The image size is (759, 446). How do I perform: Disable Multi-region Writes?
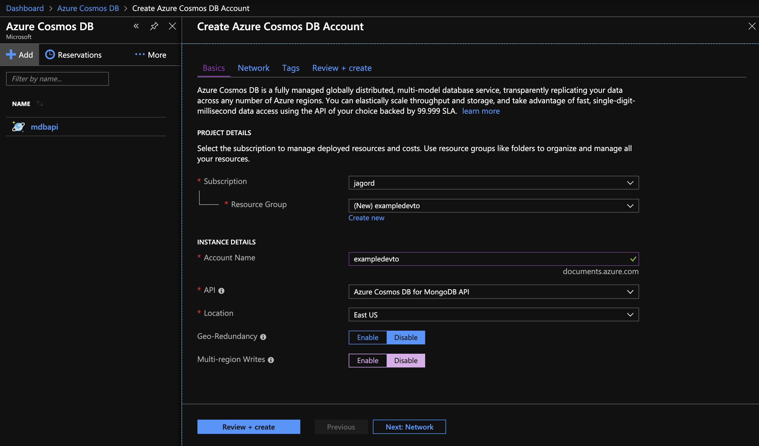point(406,360)
